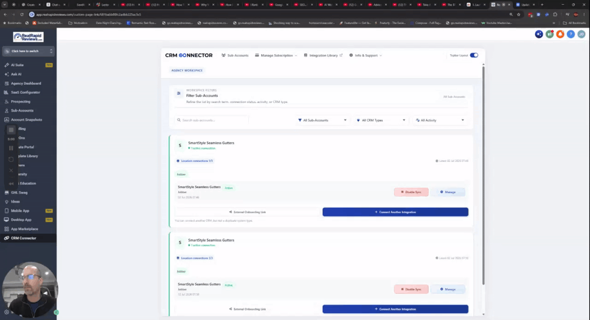Open the All CRM Types dropdown
The image size is (590, 320).
tap(381, 120)
